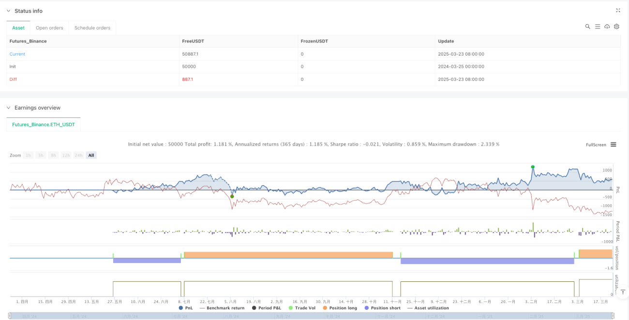Switch to the Schedule orders tab
Screen dimensions: 629x320
pyautogui.click(x=92, y=28)
